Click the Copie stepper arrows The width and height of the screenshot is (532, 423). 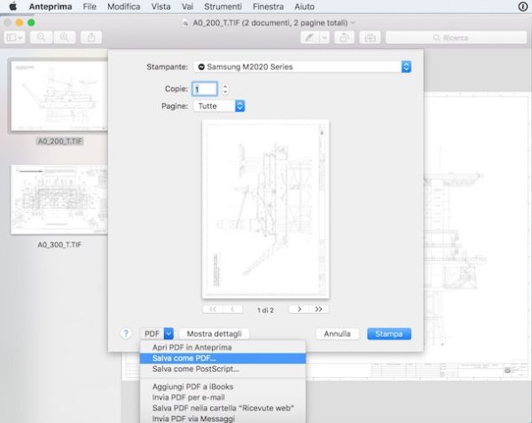[225, 89]
